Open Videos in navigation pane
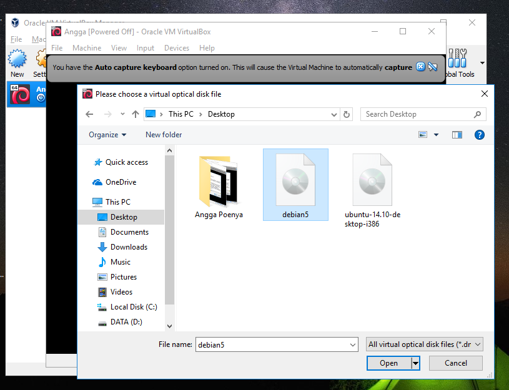Viewport: 509px width, 390px height. coord(115,291)
